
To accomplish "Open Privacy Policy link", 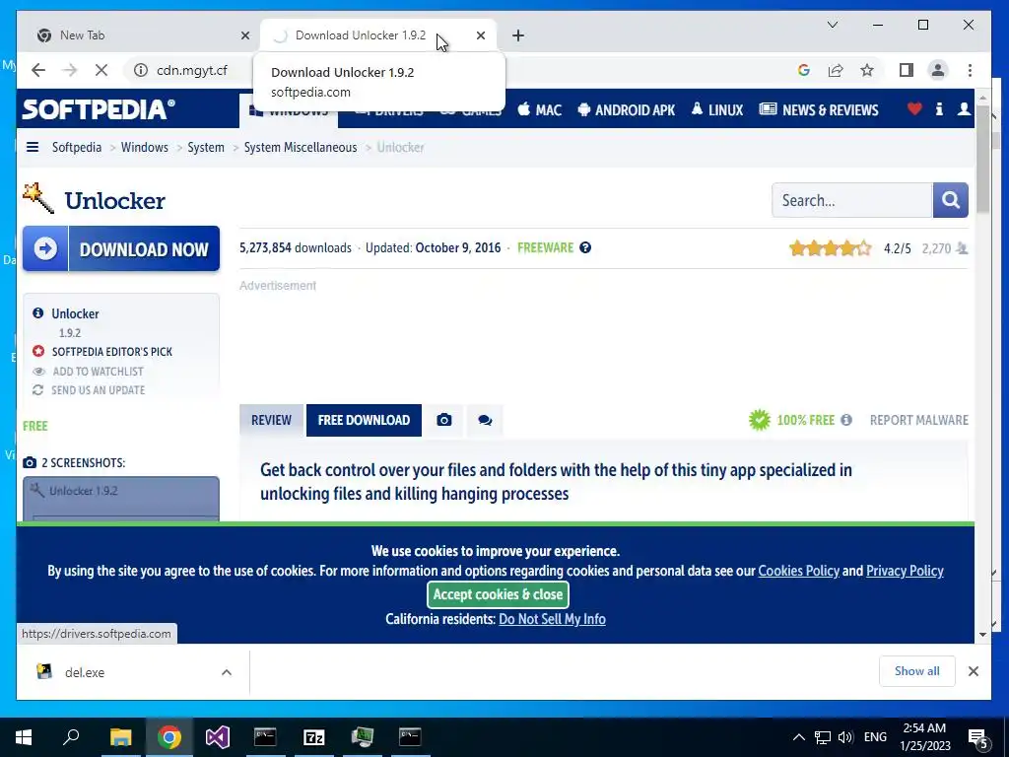I will pyautogui.click(x=905, y=571).
